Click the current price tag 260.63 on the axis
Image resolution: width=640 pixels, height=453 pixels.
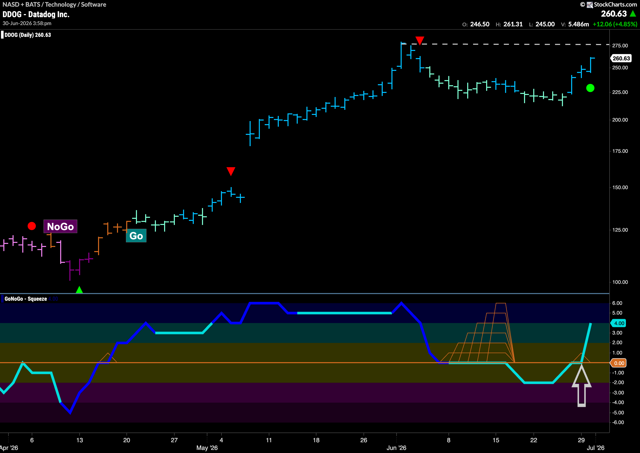tap(621, 58)
